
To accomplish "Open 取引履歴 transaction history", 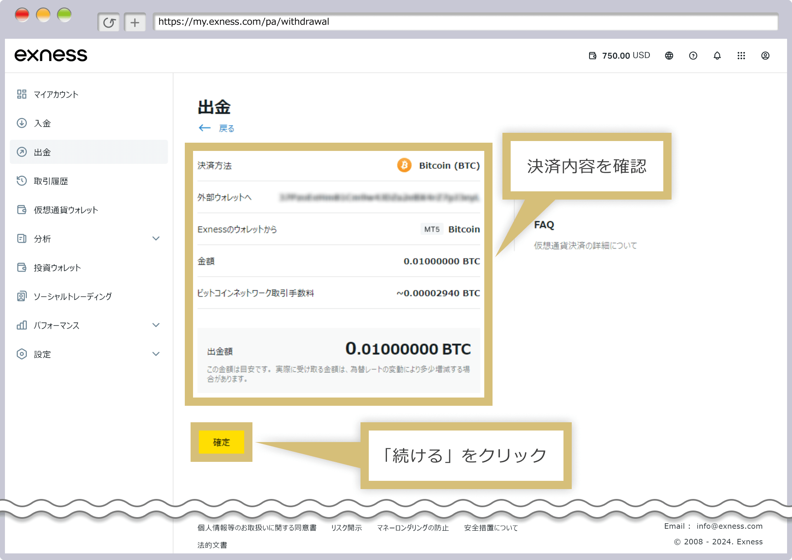I will [51, 181].
